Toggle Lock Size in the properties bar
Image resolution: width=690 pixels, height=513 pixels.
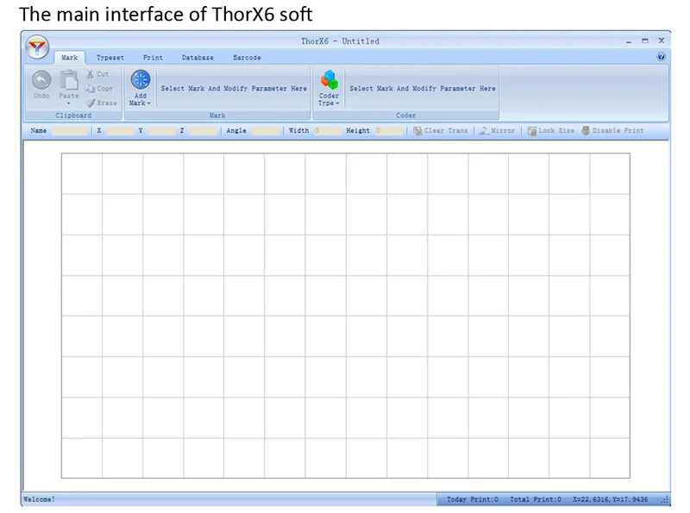pos(532,131)
